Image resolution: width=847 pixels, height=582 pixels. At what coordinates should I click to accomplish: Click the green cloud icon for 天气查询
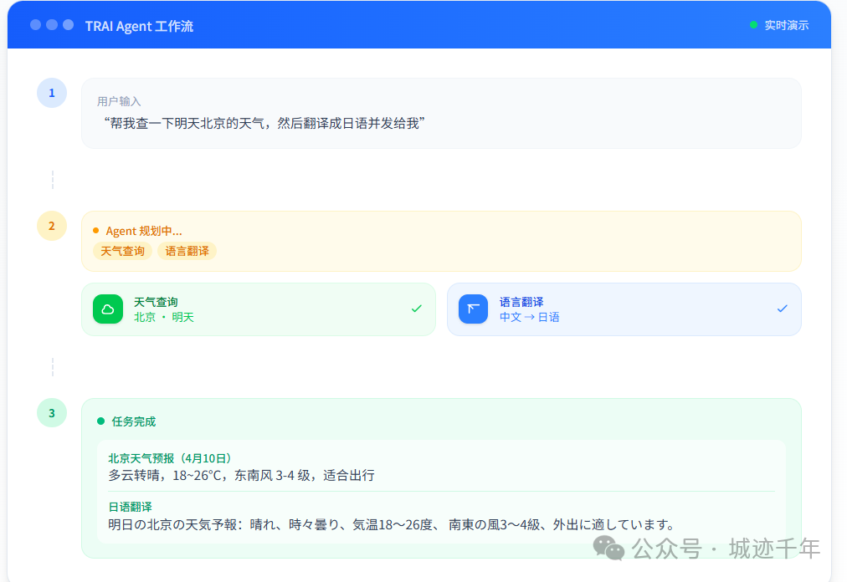click(x=108, y=309)
